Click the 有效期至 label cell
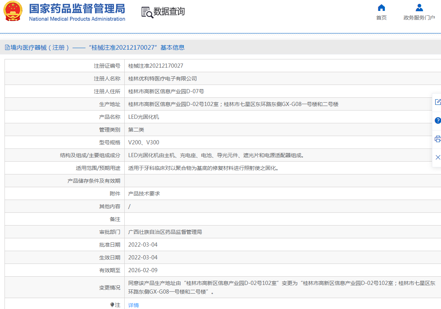441x309 pixels. [65, 270]
